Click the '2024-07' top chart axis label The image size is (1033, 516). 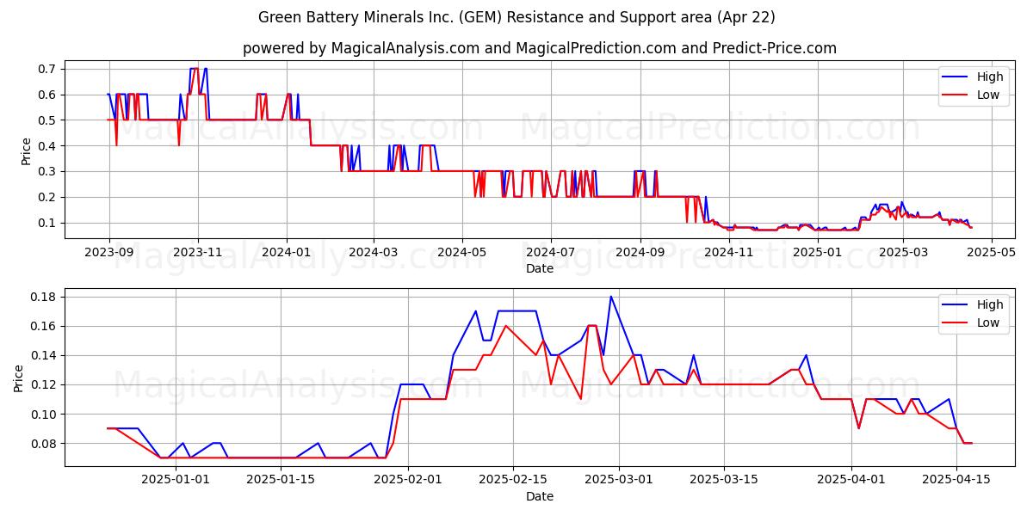pos(551,253)
